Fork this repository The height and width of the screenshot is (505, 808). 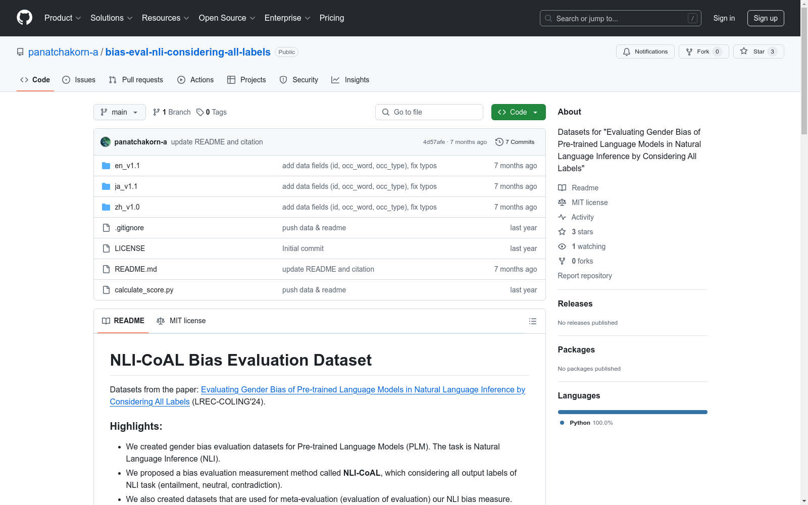[x=704, y=52]
